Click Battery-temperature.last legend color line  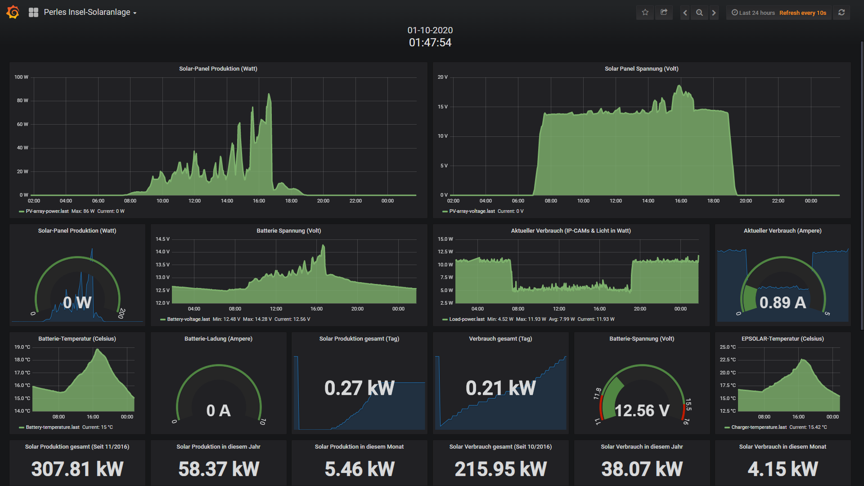(21, 427)
